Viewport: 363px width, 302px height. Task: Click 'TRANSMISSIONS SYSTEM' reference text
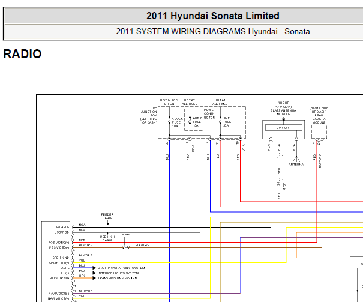tap(118, 278)
